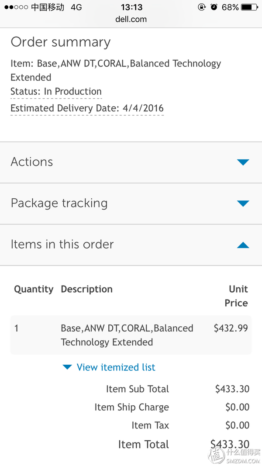Tap the Order summary heading
Screen dimensions: 262x466
61,42
